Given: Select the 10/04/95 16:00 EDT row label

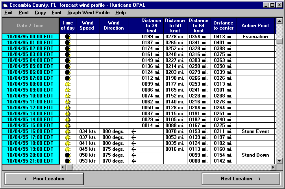Looking at the screenshot, I should (x=30, y=131).
